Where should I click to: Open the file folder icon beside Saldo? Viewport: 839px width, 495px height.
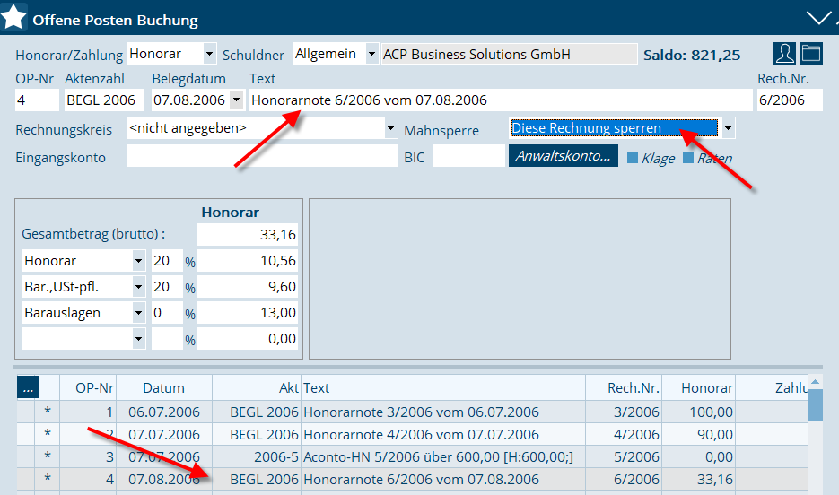pyautogui.click(x=811, y=53)
